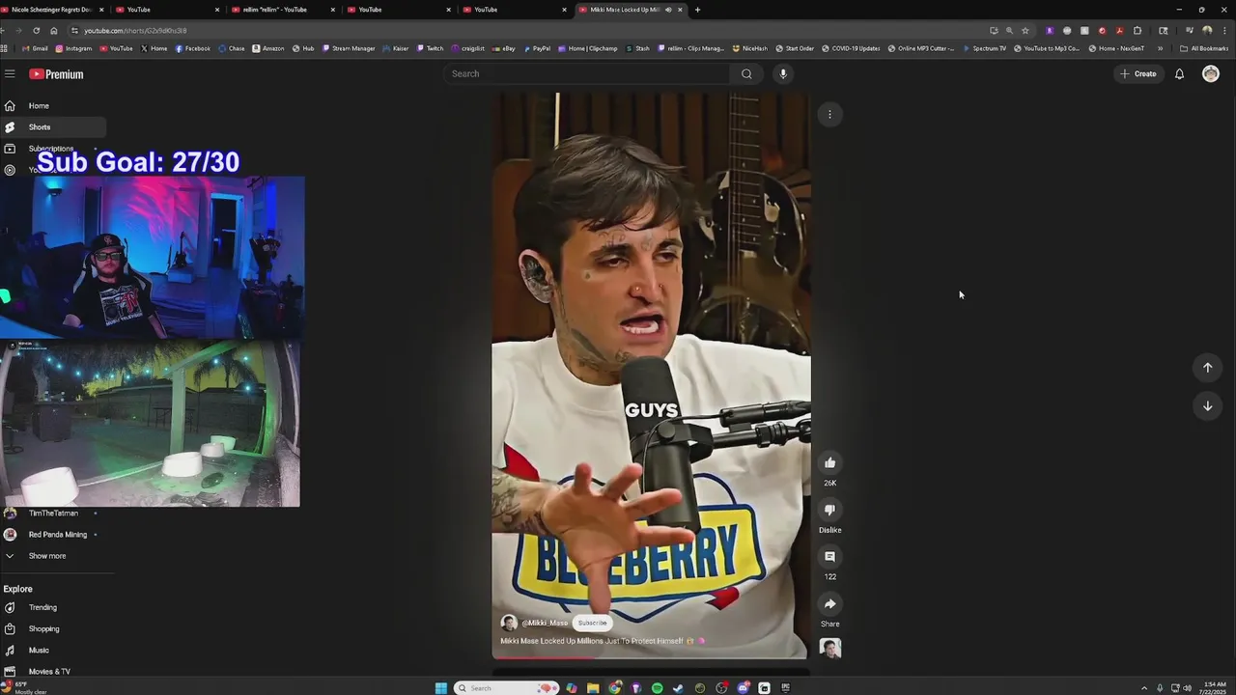This screenshot has height=695, width=1236.
Task: Open the Instagram bookmark
Action: coord(73,48)
